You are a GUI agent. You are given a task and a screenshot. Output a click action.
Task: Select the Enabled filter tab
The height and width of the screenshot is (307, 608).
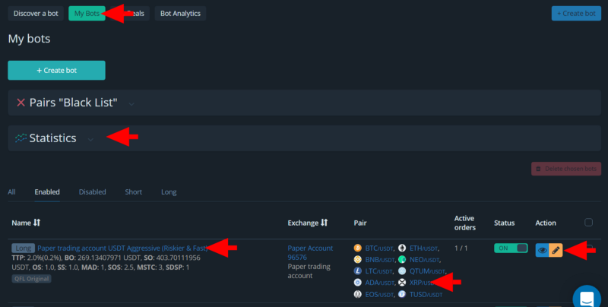47,191
